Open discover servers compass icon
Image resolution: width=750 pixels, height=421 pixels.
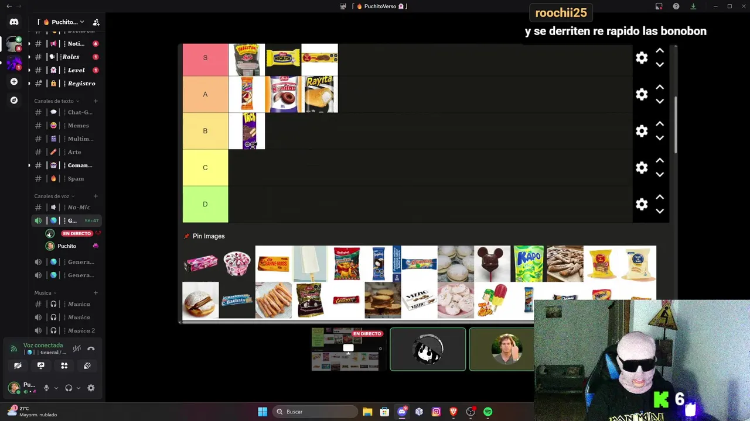[x=14, y=100]
